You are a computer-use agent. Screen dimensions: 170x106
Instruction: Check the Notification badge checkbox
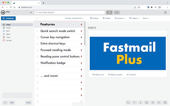[x=37, y=63]
